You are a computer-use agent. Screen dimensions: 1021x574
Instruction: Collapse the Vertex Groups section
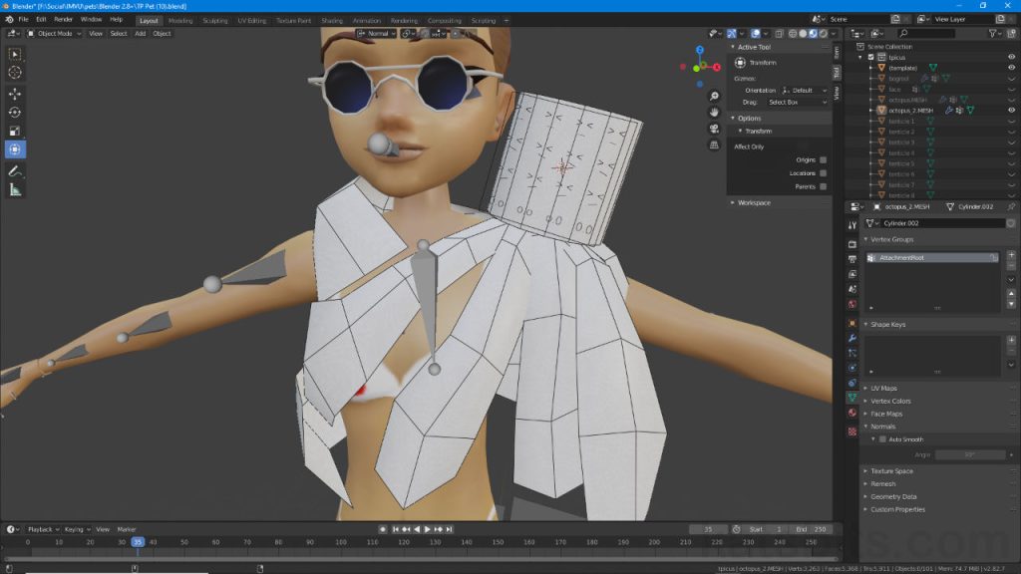pos(881,238)
